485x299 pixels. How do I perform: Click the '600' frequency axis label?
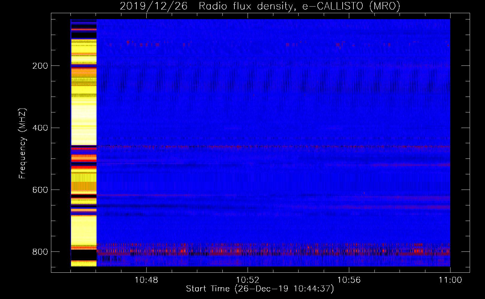(40, 190)
